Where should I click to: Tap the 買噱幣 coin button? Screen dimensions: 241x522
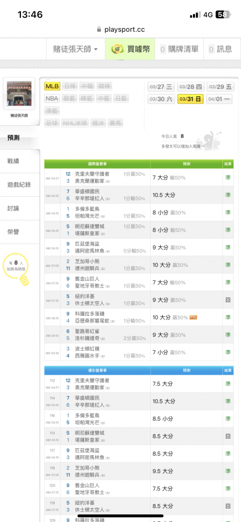[130, 49]
